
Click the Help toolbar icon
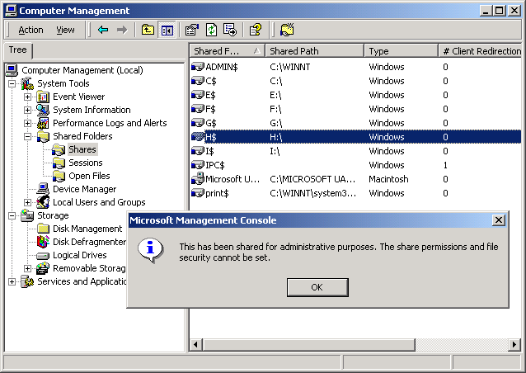(256, 30)
